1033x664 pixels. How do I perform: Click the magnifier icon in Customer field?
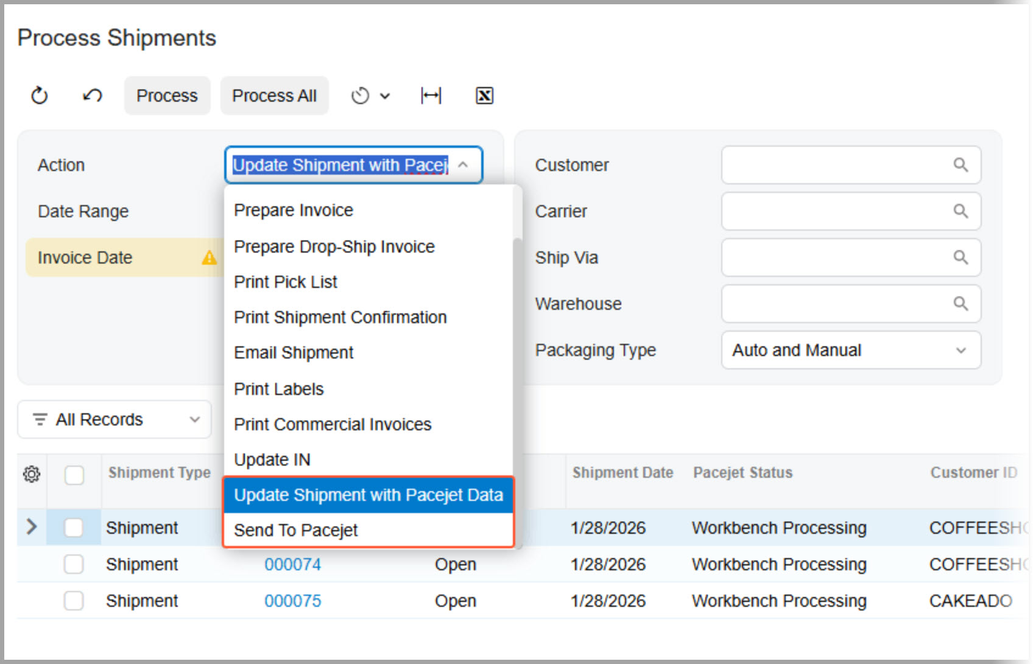[x=961, y=165]
